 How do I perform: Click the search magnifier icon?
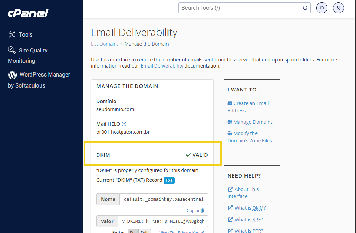pos(305,8)
